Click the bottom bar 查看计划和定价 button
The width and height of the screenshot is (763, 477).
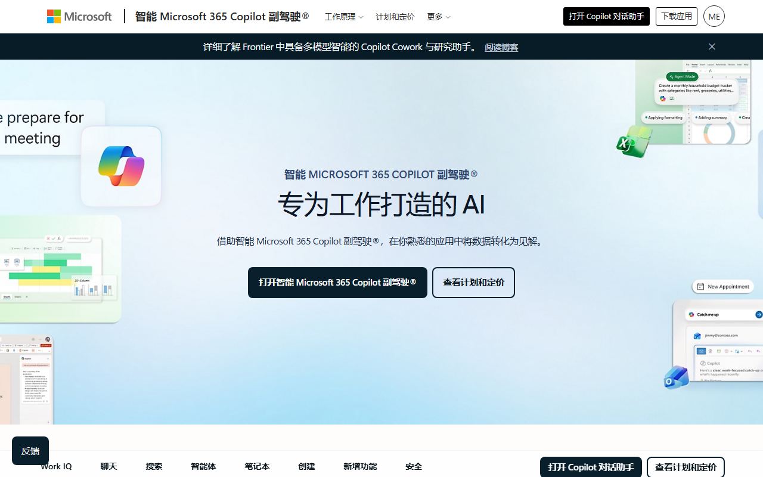pyautogui.click(x=686, y=467)
